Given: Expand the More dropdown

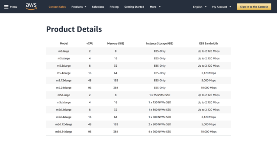Looking at the screenshot, I should [x=155, y=7].
